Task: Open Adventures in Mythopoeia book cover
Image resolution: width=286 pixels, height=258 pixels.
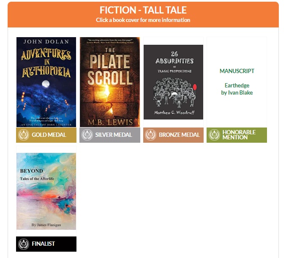Action: click(46, 82)
